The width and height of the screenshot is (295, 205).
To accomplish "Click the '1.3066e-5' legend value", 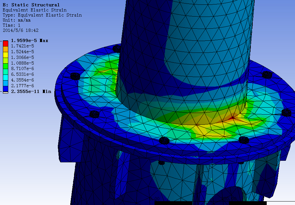I will tap(22, 57).
